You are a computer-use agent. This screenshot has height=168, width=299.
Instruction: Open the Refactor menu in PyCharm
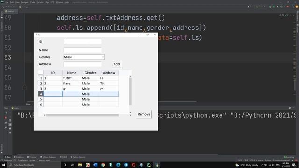40,2
